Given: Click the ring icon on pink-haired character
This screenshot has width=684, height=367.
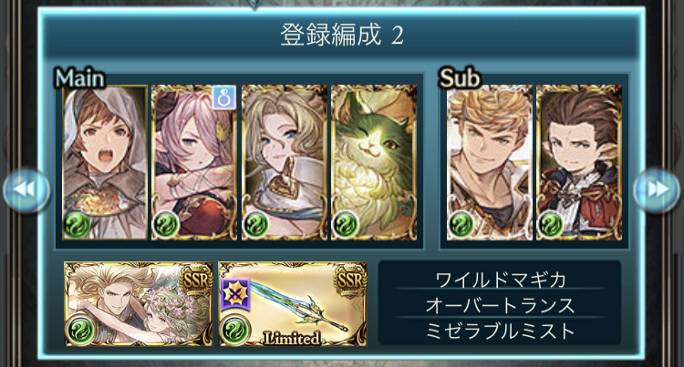Looking at the screenshot, I should tap(224, 97).
